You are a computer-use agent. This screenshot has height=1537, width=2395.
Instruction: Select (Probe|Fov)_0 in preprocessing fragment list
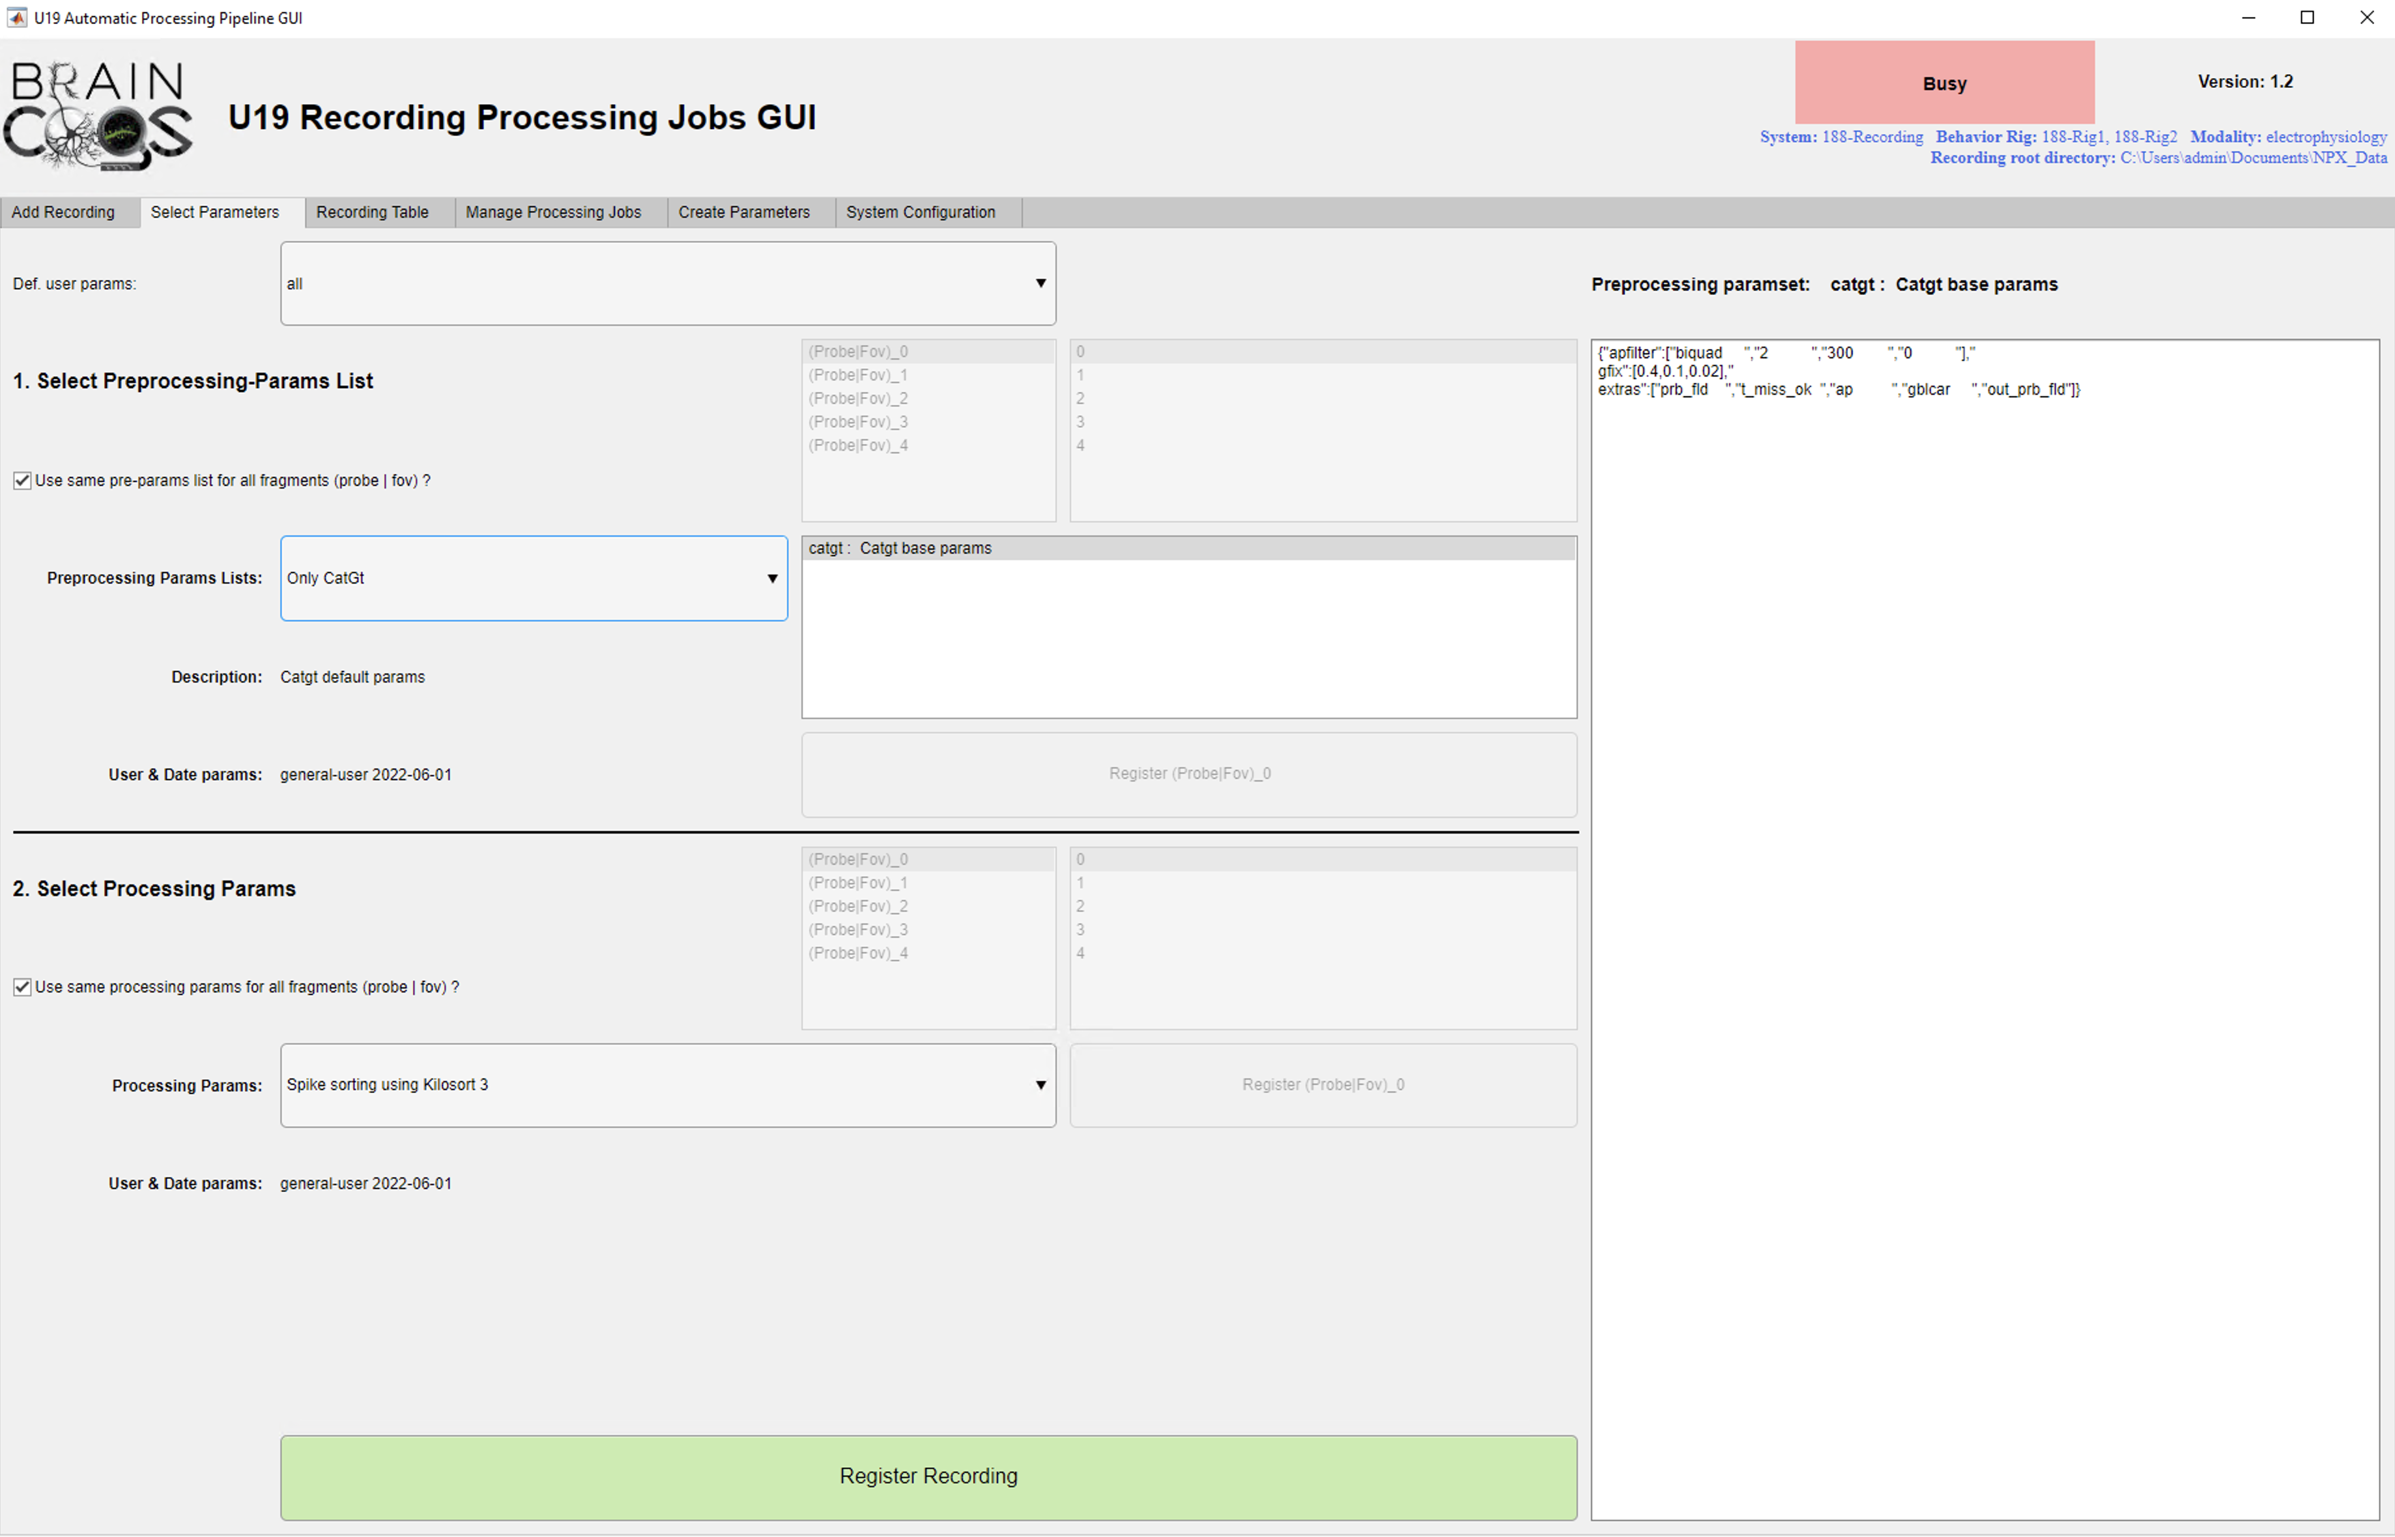coord(928,351)
